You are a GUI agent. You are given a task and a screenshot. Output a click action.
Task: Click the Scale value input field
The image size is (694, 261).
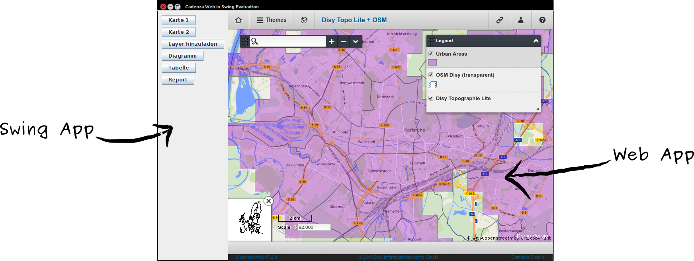pyautogui.click(x=314, y=227)
